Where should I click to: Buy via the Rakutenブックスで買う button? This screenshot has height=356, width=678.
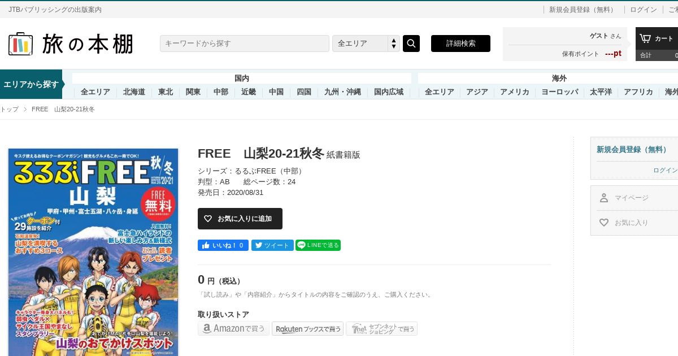point(307,328)
